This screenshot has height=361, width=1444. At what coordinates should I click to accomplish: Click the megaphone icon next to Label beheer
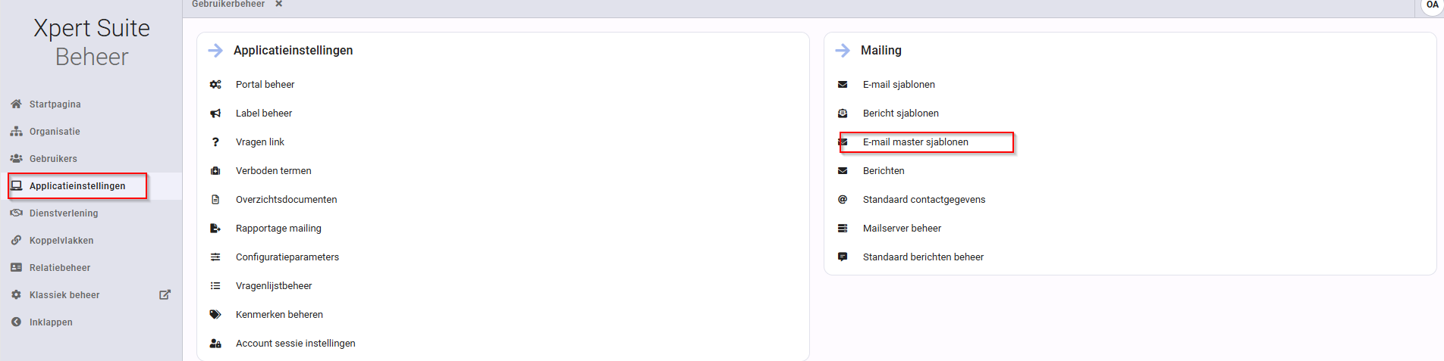(215, 113)
